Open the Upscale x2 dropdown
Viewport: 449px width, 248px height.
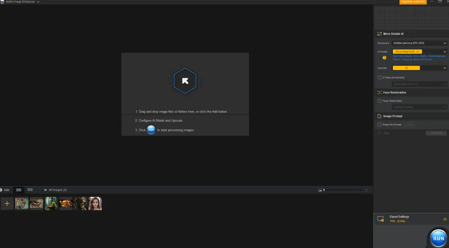[420, 68]
